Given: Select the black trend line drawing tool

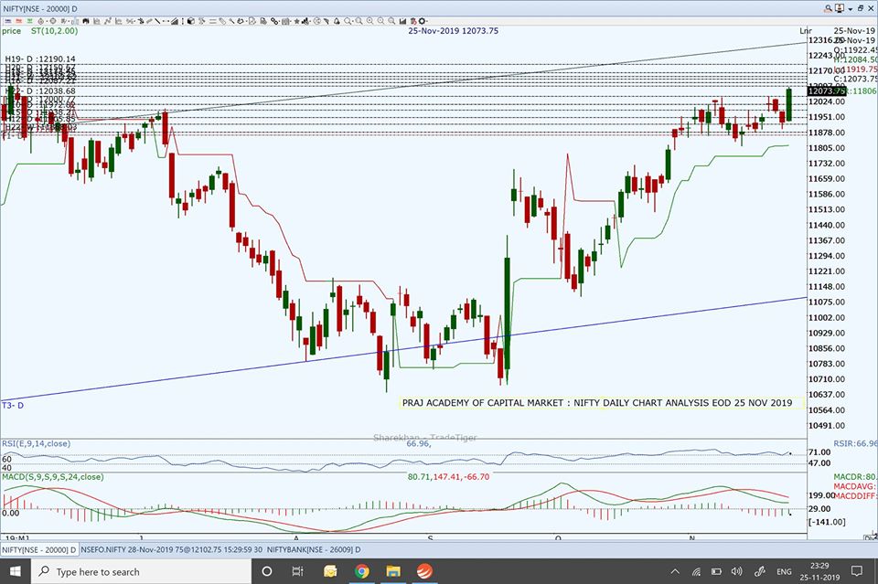Looking at the screenshot, I should (x=158, y=21).
